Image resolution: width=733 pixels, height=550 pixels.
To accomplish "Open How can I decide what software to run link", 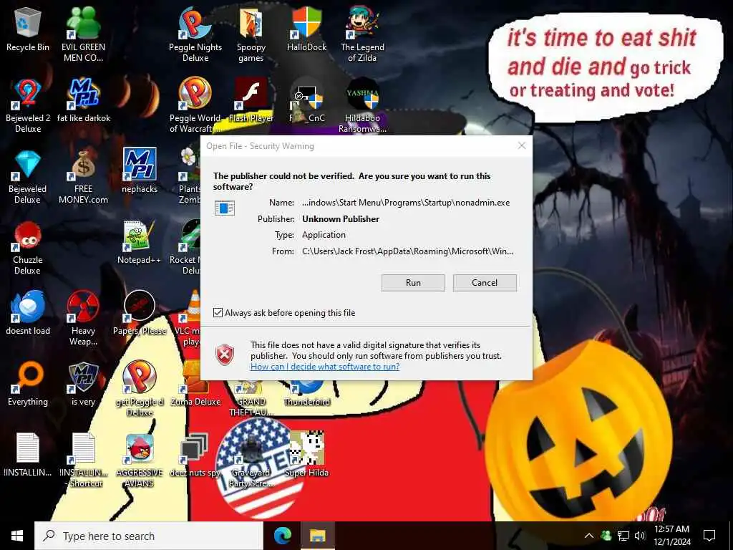I will click(325, 366).
